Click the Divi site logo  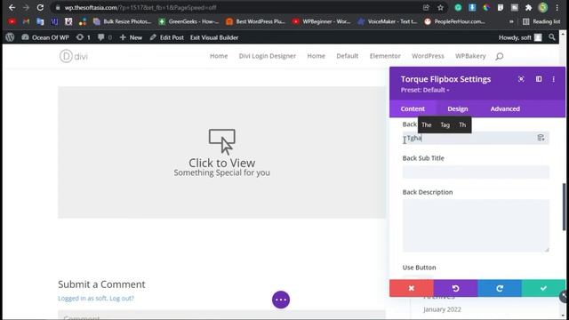pos(74,56)
